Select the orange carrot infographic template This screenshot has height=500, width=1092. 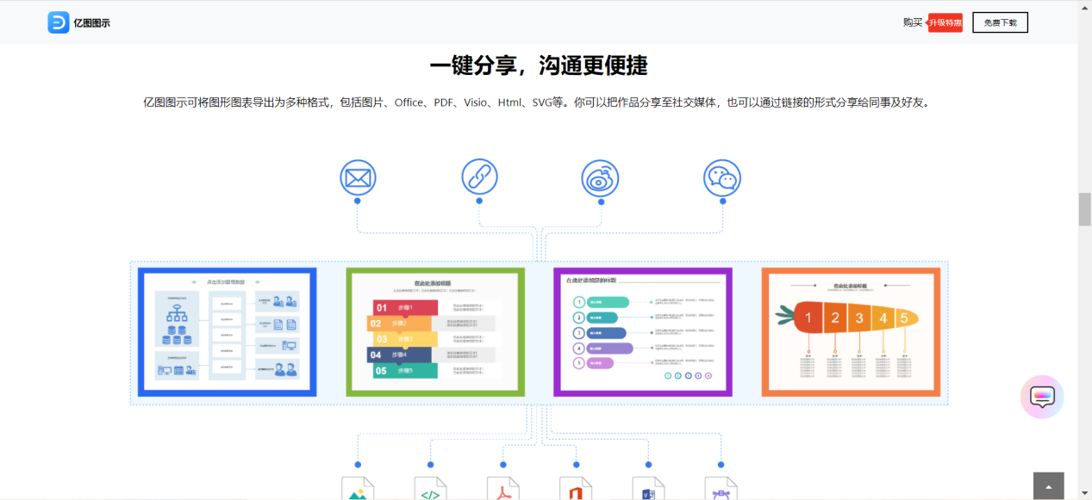click(x=852, y=332)
